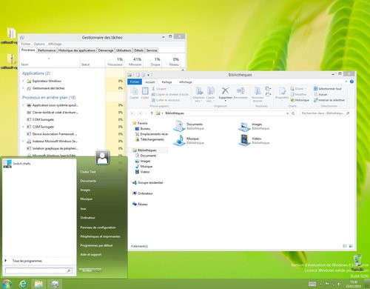Click the refresh icon beside the address bar

pos(293,113)
